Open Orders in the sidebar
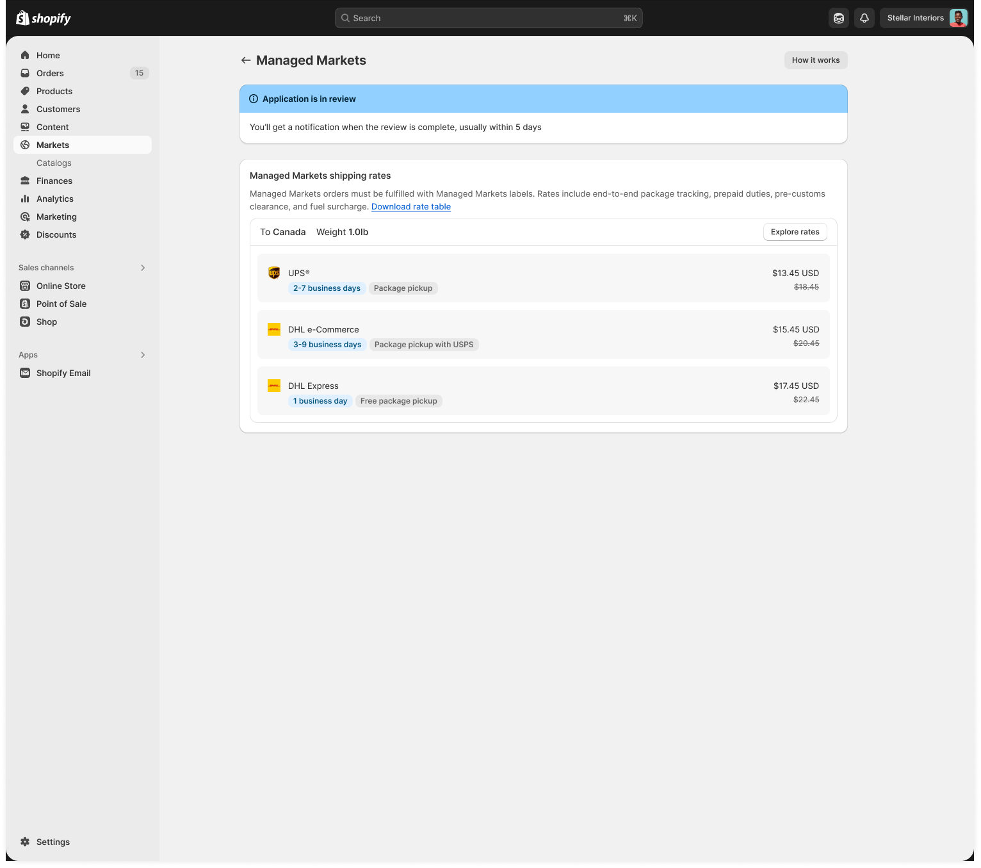Image resolution: width=981 pixels, height=868 pixels. [x=50, y=73]
